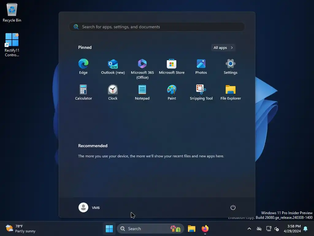314x236 pixels.
Task: Show All apps list
Action: tap(223, 48)
